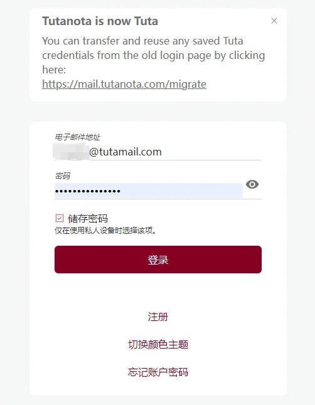Show password with the eye icon
The image size is (315, 405).
(252, 184)
